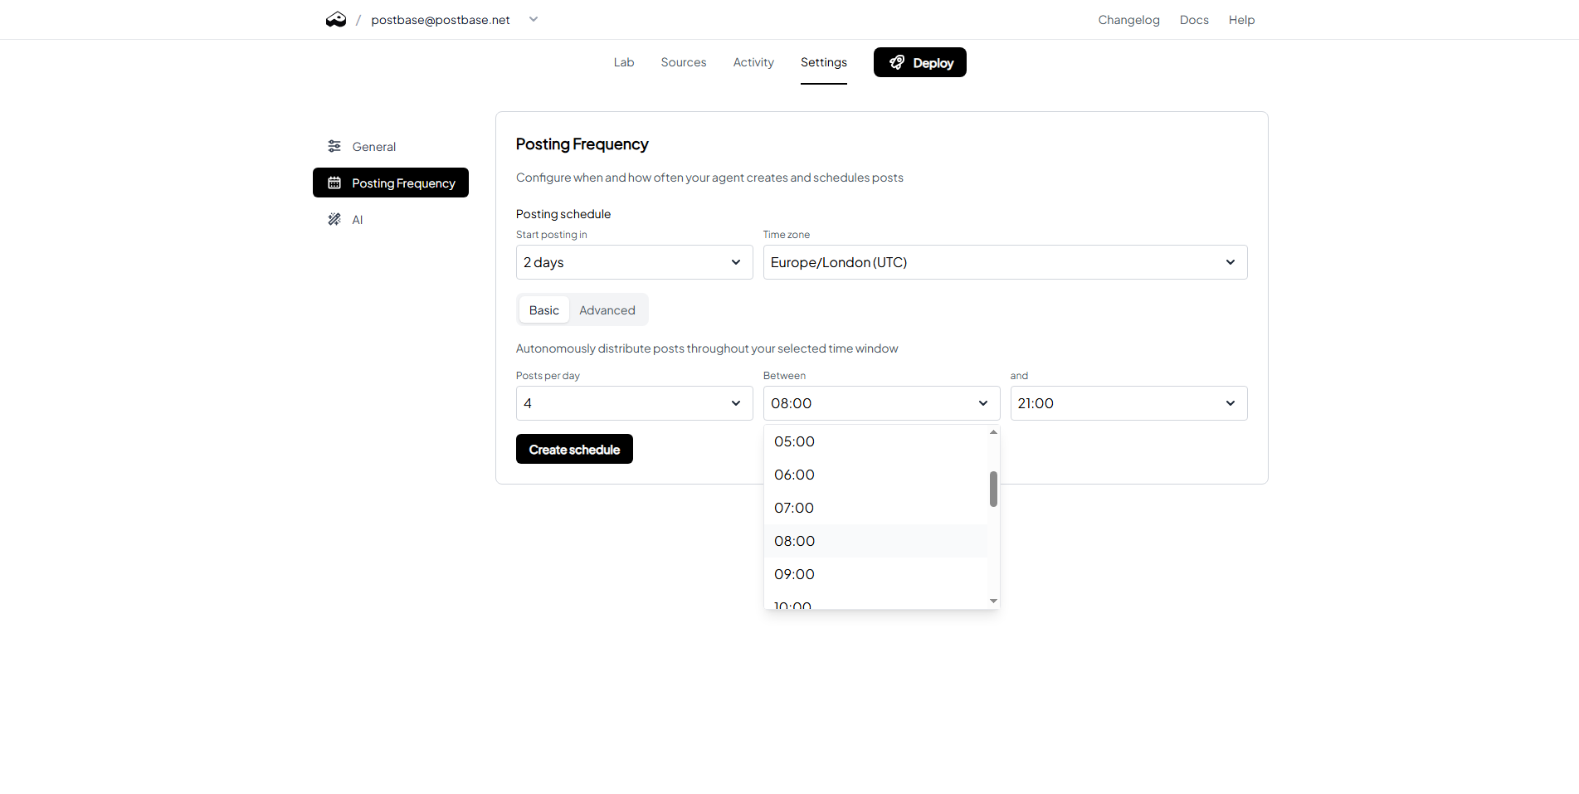Switch to the Activity tab
The width and height of the screenshot is (1579, 794).
tap(753, 62)
